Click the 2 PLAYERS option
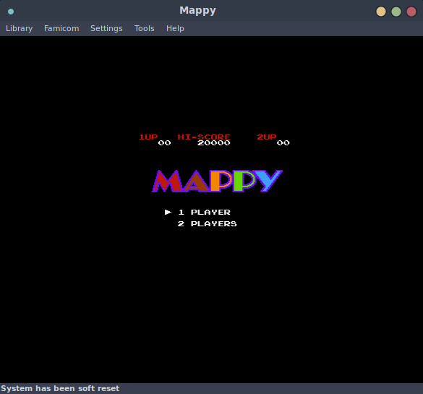 coord(207,224)
